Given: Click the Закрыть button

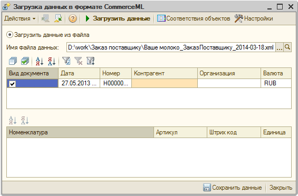Looking at the screenshot, I should (x=281, y=188).
